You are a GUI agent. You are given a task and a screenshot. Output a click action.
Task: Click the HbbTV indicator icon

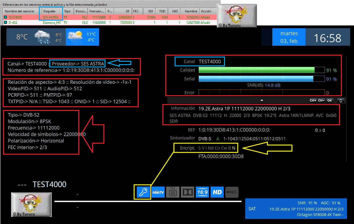coord(158,192)
